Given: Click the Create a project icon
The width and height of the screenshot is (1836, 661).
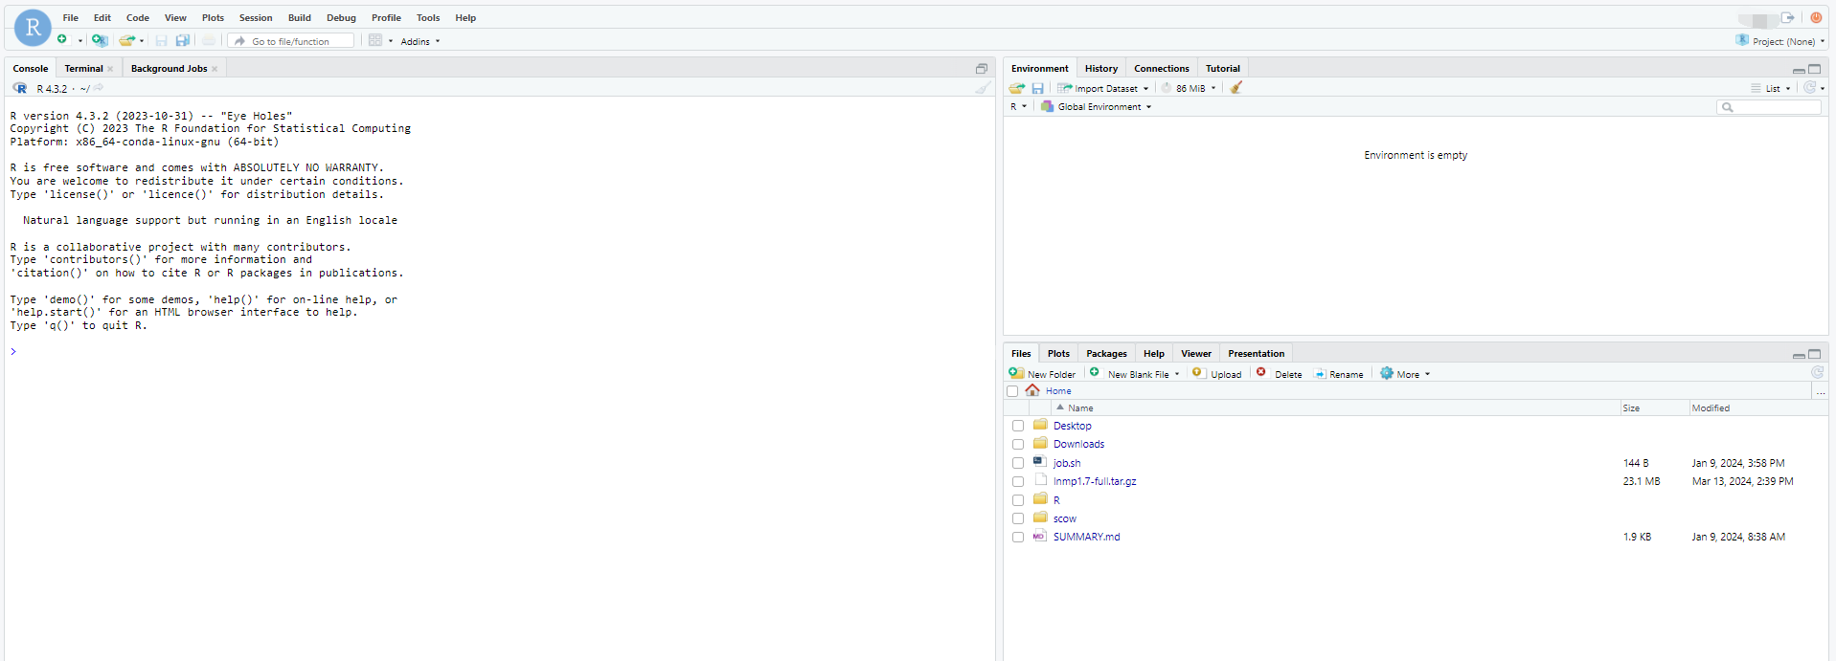Looking at the screenshot, I should [100, 40].
